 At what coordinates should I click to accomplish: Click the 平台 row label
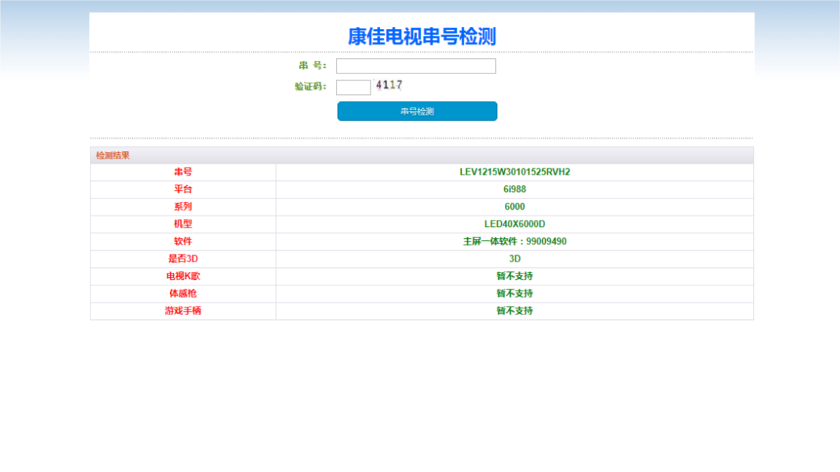182,189
